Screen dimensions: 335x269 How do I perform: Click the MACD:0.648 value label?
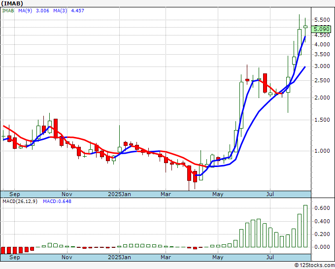57,202
